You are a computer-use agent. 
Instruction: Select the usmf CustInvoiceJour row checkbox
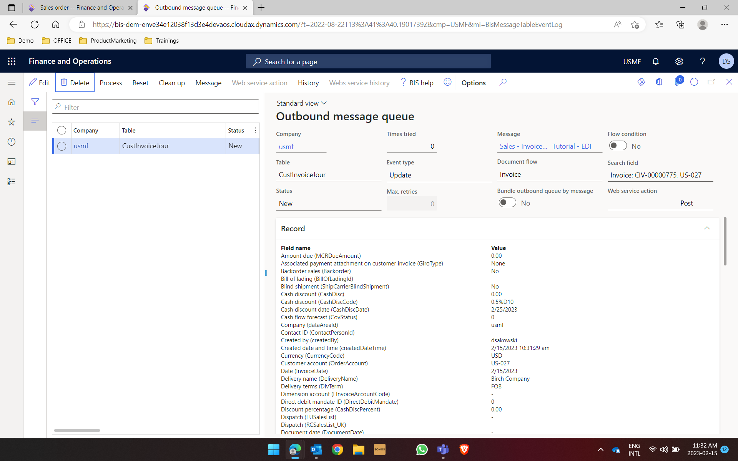(61, 146)
